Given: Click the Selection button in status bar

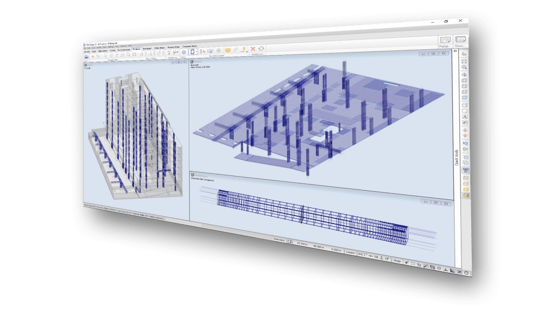Looking at the screenshot, I should (279, 240).
